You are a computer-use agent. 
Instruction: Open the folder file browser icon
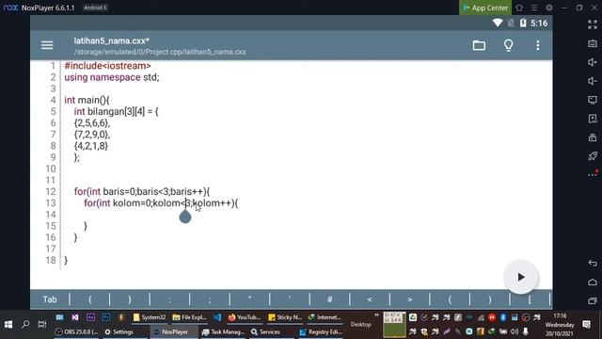479,45
